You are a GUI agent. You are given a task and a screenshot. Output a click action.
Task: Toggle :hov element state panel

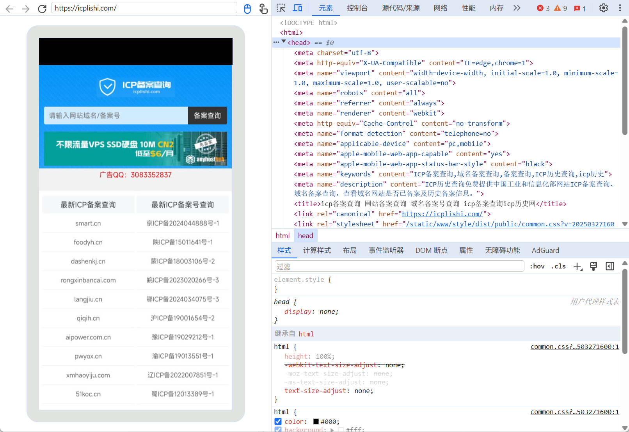537,266
